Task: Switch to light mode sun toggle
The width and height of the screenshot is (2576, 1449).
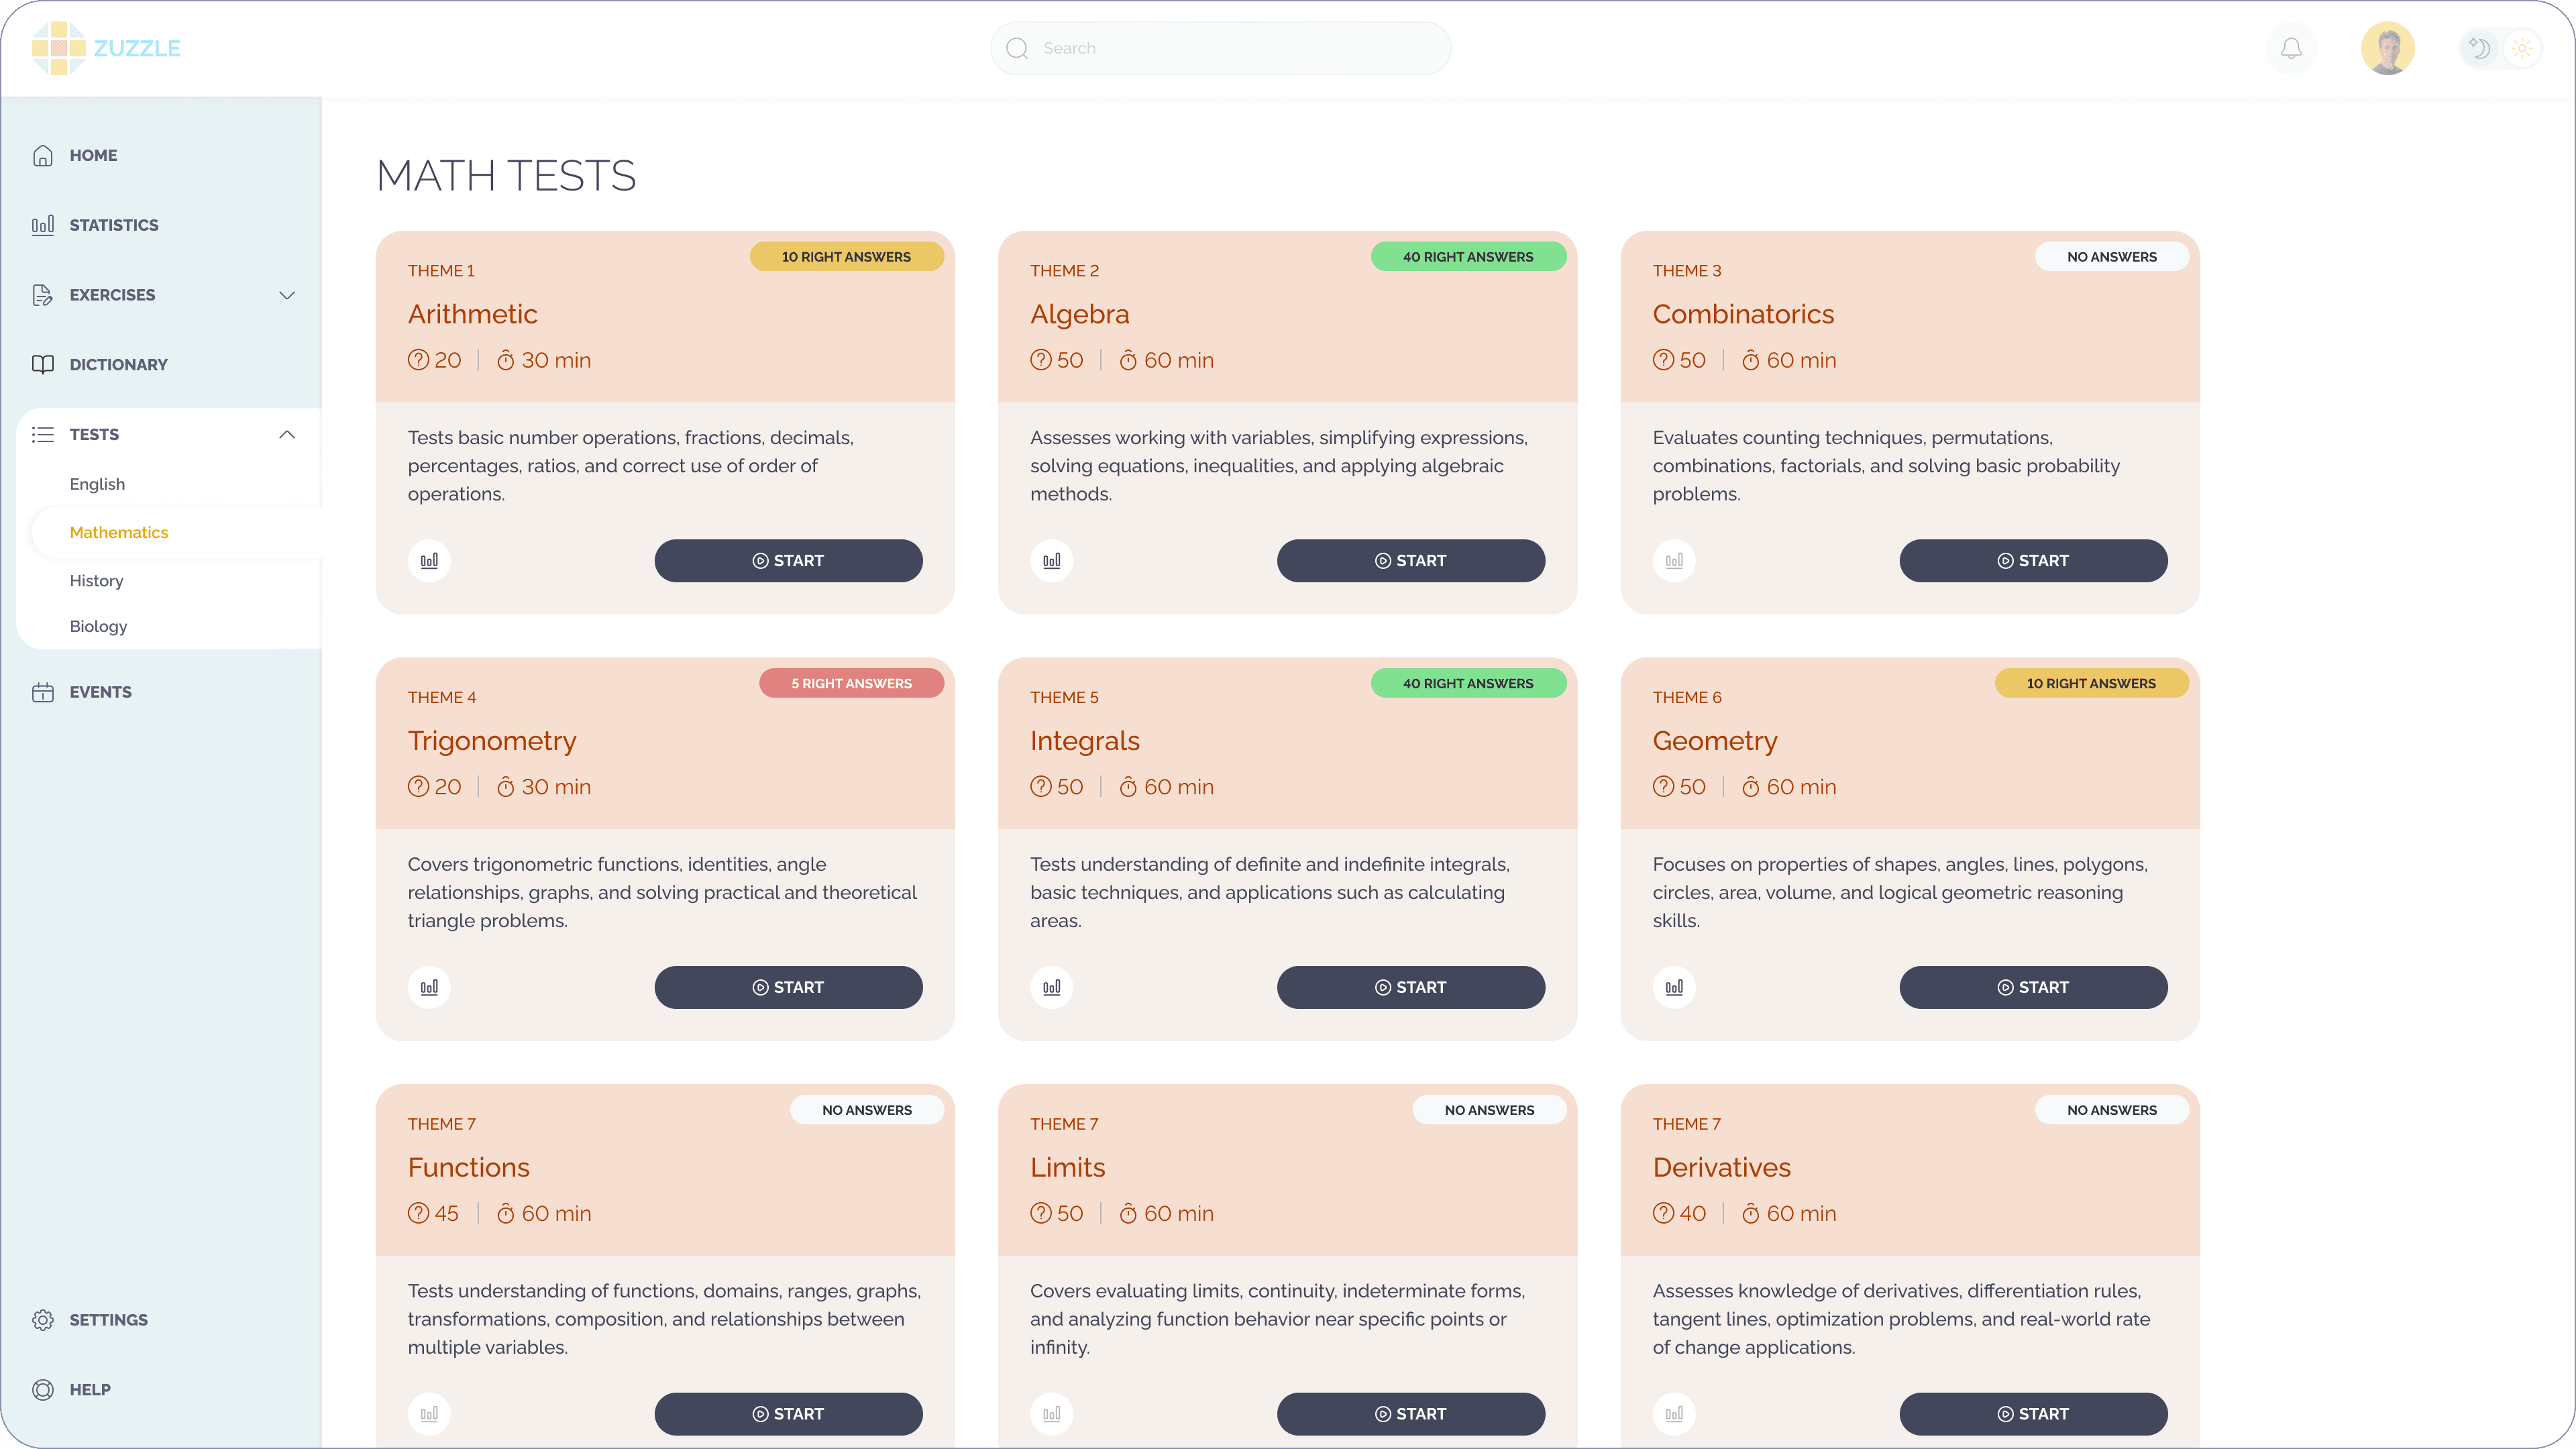Action: [2522, 48]
